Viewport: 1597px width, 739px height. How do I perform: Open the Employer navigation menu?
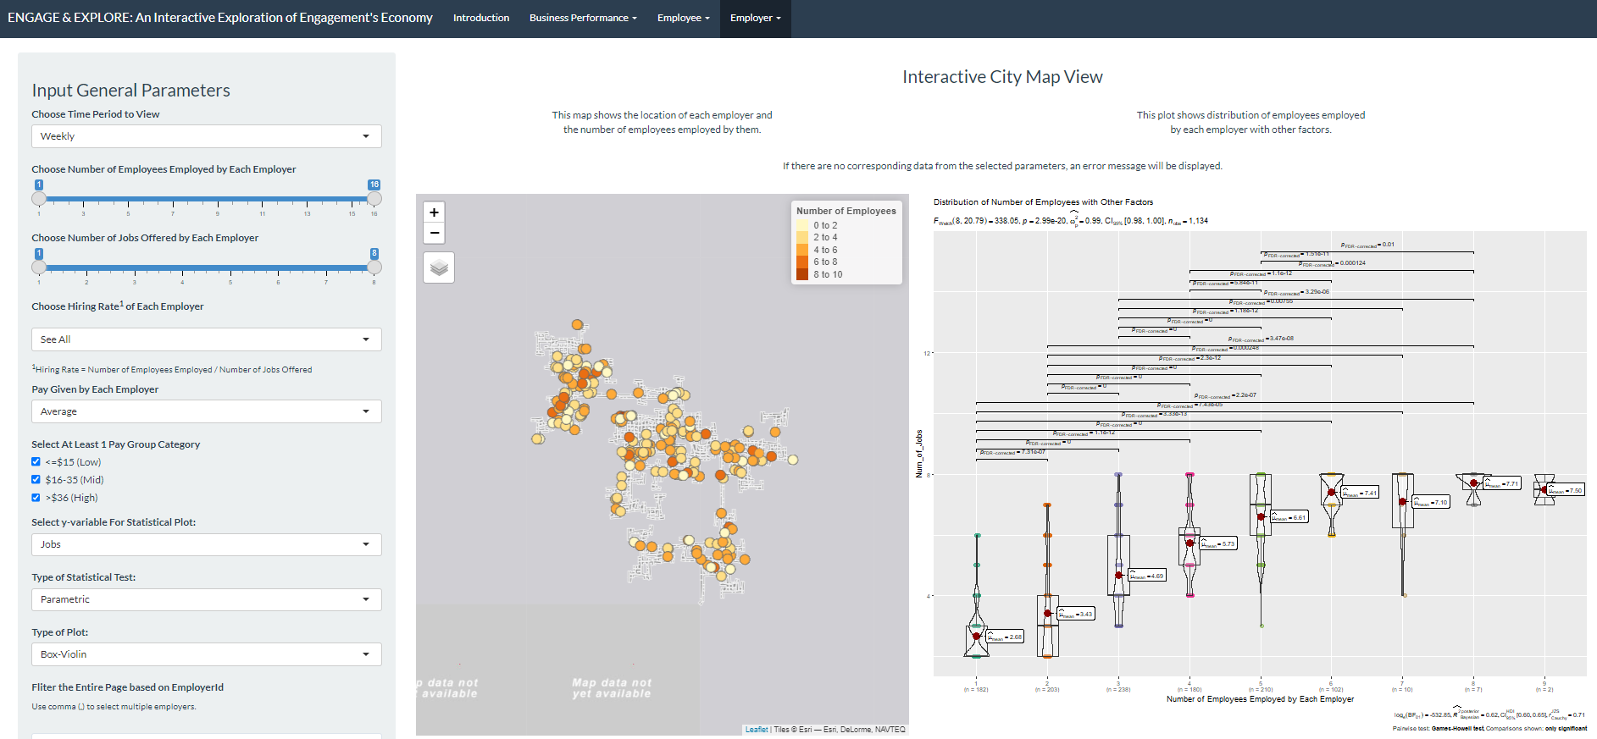[755, 18]
